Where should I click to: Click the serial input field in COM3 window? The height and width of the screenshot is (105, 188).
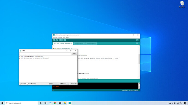[x=45, y=54]
